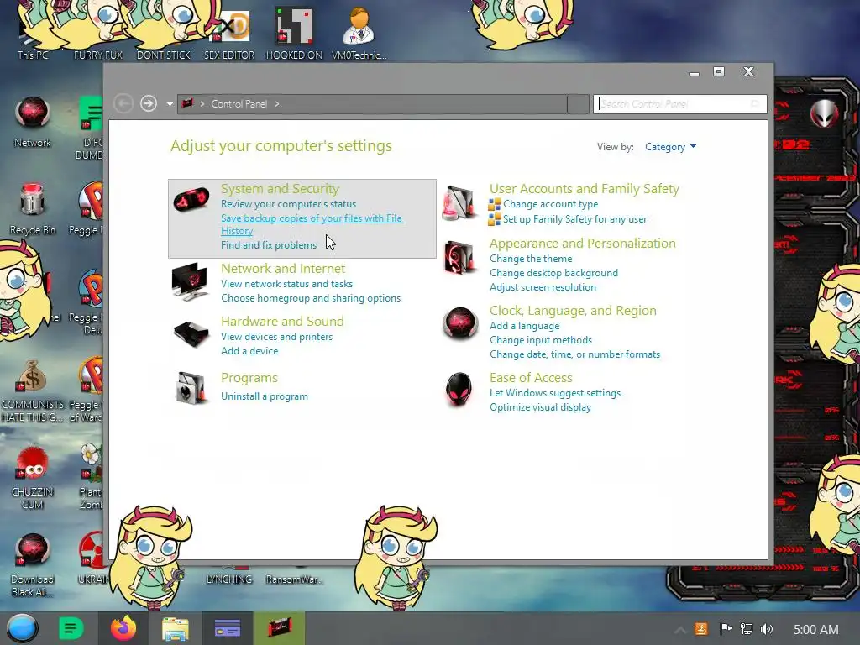The width and height of the screenshot is (860, 645).
Task: Click the volume speaker tray icon
Action: (x=767, y=629)
